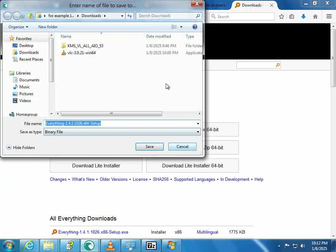Viewport: 336px width, 252px height.
Task: Open the Older Versions link
Action: pos(114,179)
